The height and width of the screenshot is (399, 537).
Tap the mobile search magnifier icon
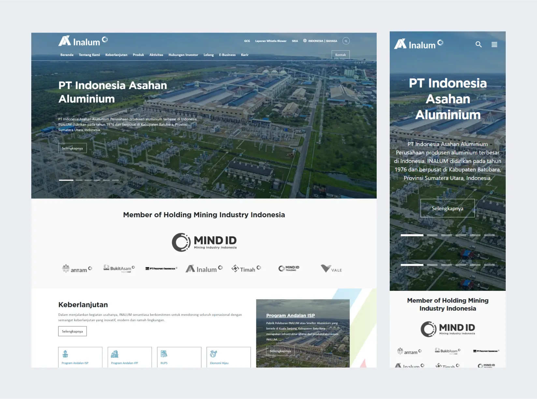[478, 44]
